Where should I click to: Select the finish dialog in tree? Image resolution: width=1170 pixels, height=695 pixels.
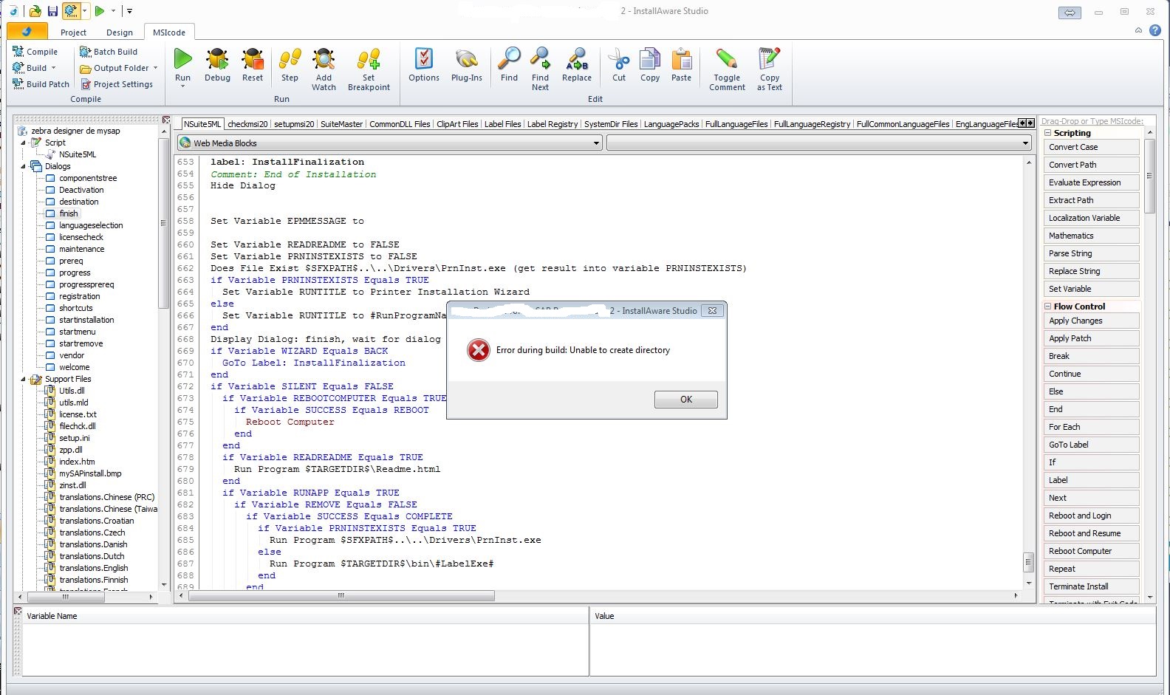[x=69, y=213]
